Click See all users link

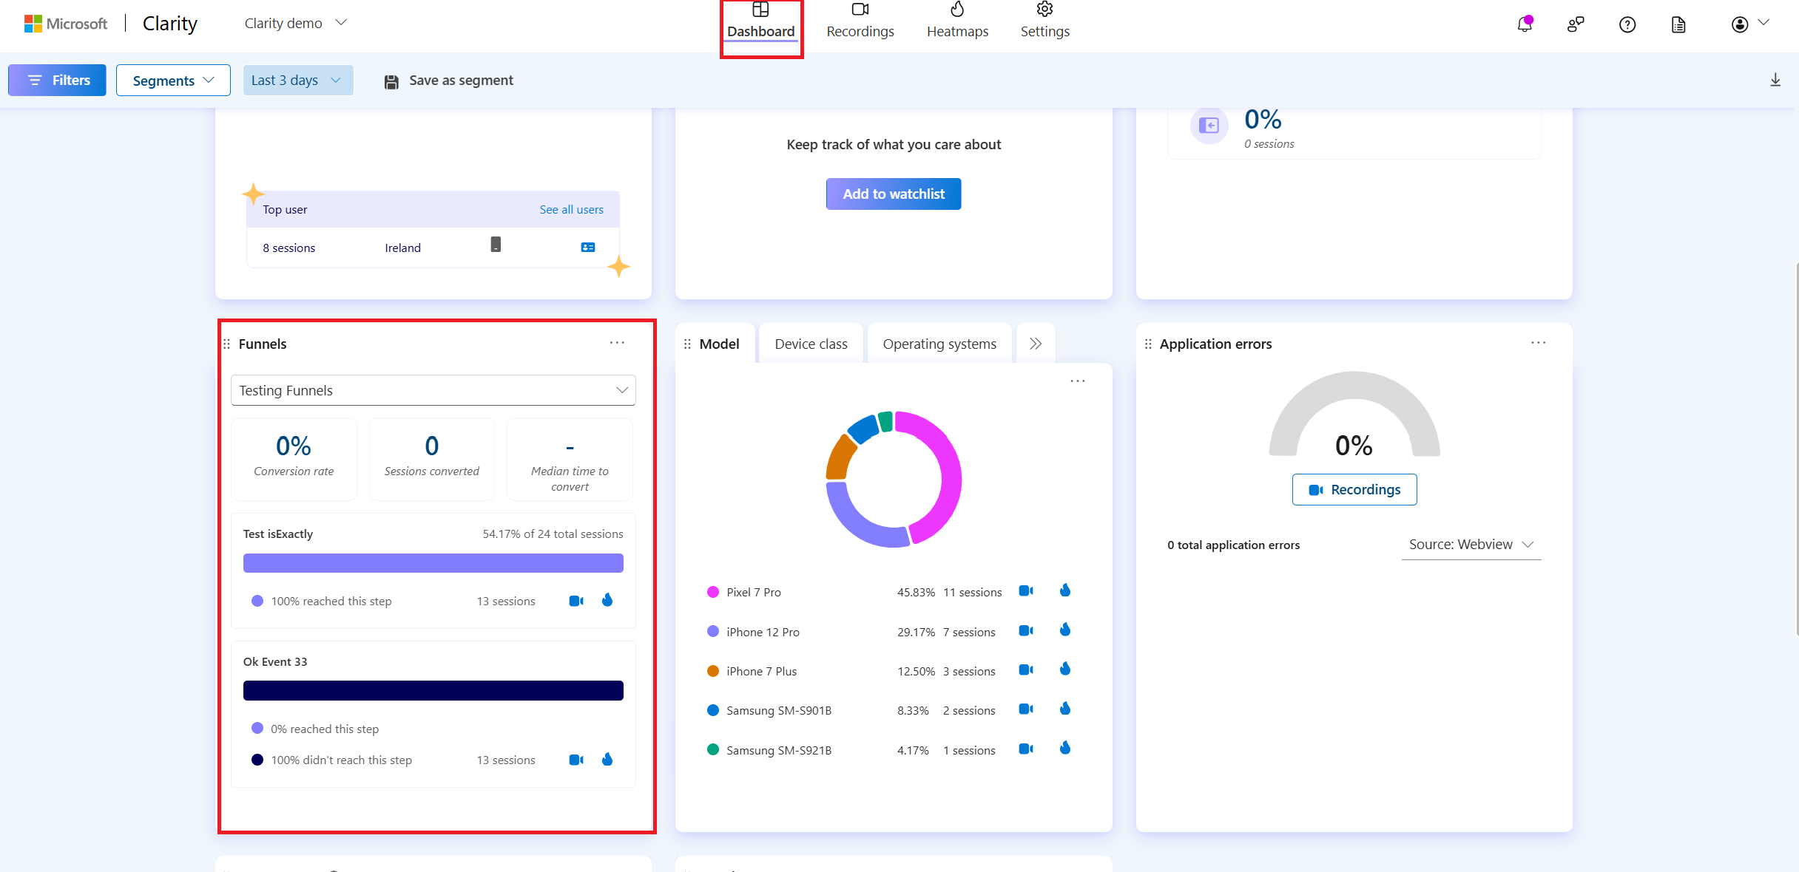pos(573,208)
